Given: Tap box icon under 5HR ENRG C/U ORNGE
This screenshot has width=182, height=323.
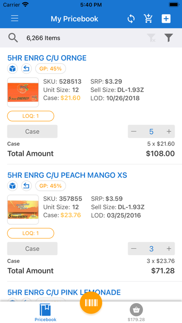Looking at the screenshot, I should (13, 69).
